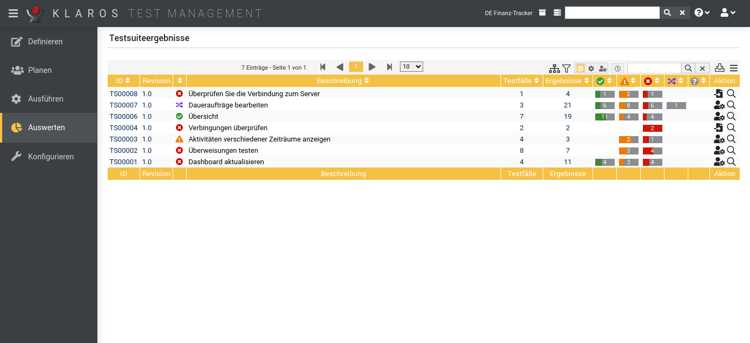This screenshot has height=343, width=750.
Task: Sort by passed (green check) column
Action: pyautogui.click(x=604, y=81)
